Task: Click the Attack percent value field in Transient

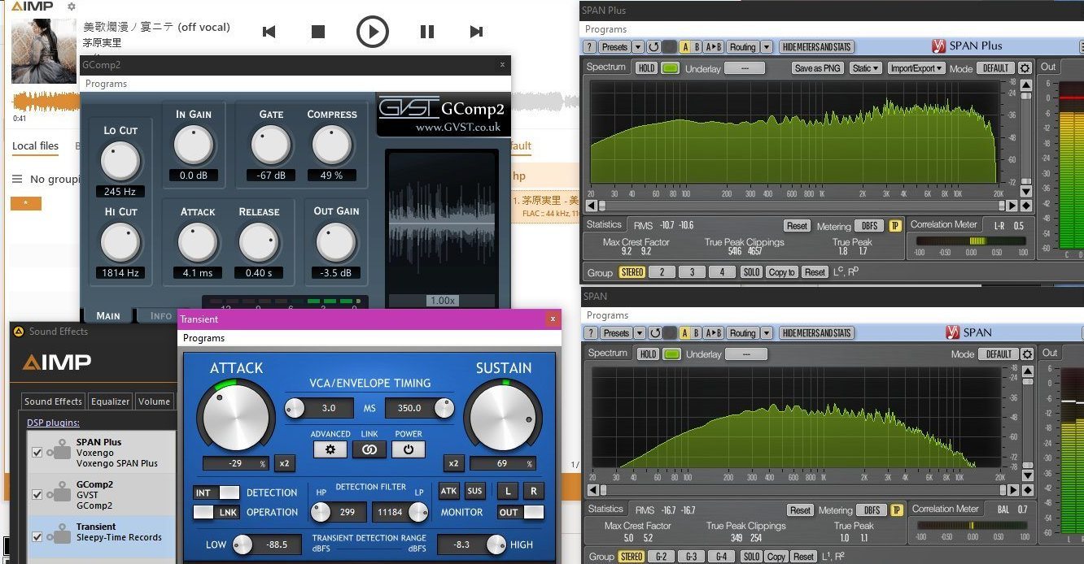Action: click(x=235, y=463)
